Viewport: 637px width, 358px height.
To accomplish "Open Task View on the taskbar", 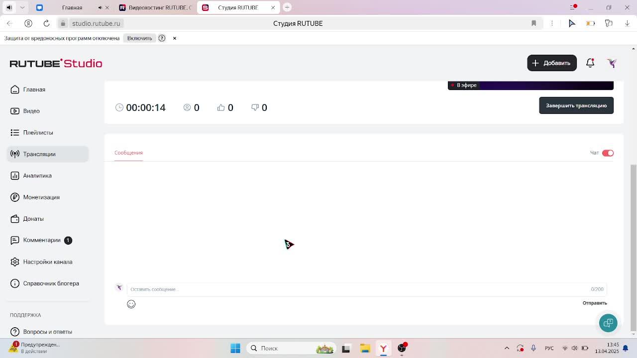I will point(346,348).
